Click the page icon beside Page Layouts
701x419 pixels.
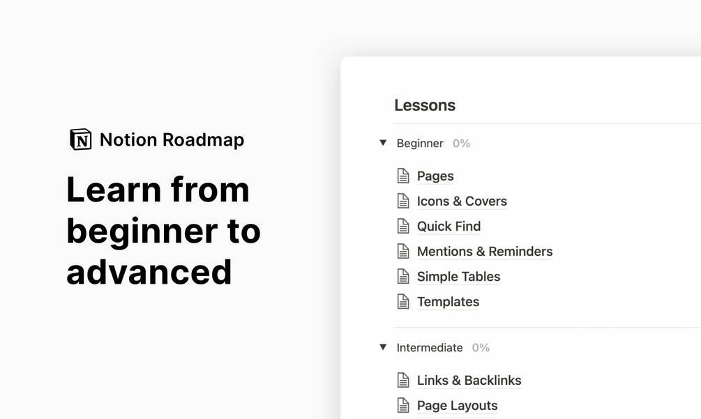(x=403, y=405)
